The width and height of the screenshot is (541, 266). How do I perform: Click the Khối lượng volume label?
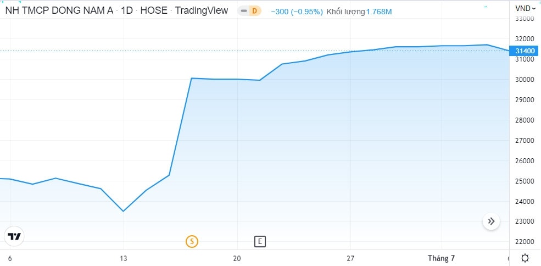(x=345, y=12)
